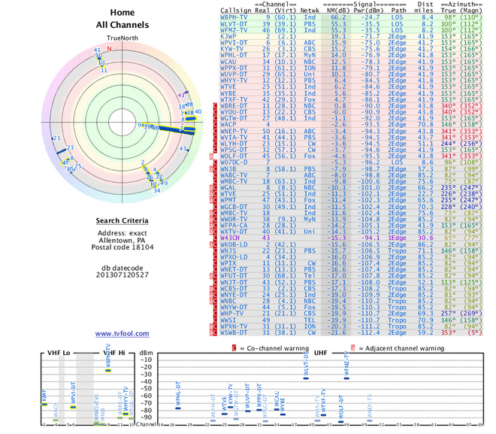Click the NM(dB) column header
Image resolution: width=496 pixels, height=434 pixels.
click(x=338, y=11)
